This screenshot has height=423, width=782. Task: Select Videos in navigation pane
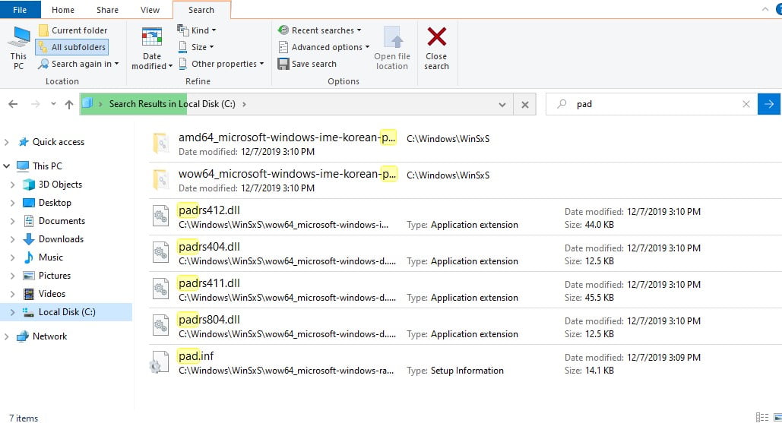(x=52, y=294)
